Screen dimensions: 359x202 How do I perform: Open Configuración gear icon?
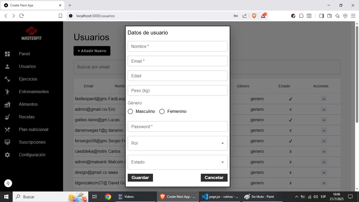7,155
